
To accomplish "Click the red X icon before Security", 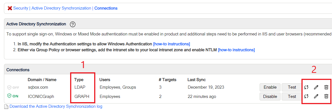I will click(10, 8).
